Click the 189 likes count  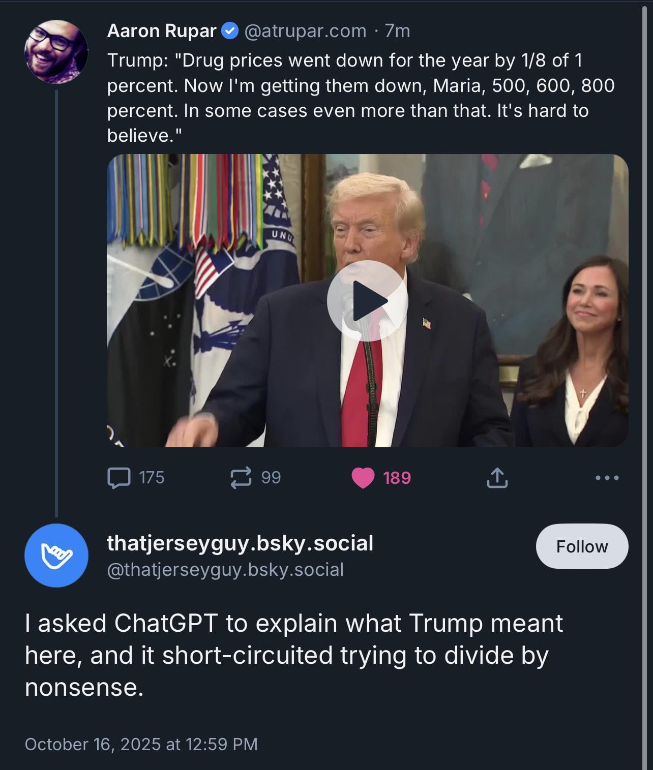(x=397, y=478)
